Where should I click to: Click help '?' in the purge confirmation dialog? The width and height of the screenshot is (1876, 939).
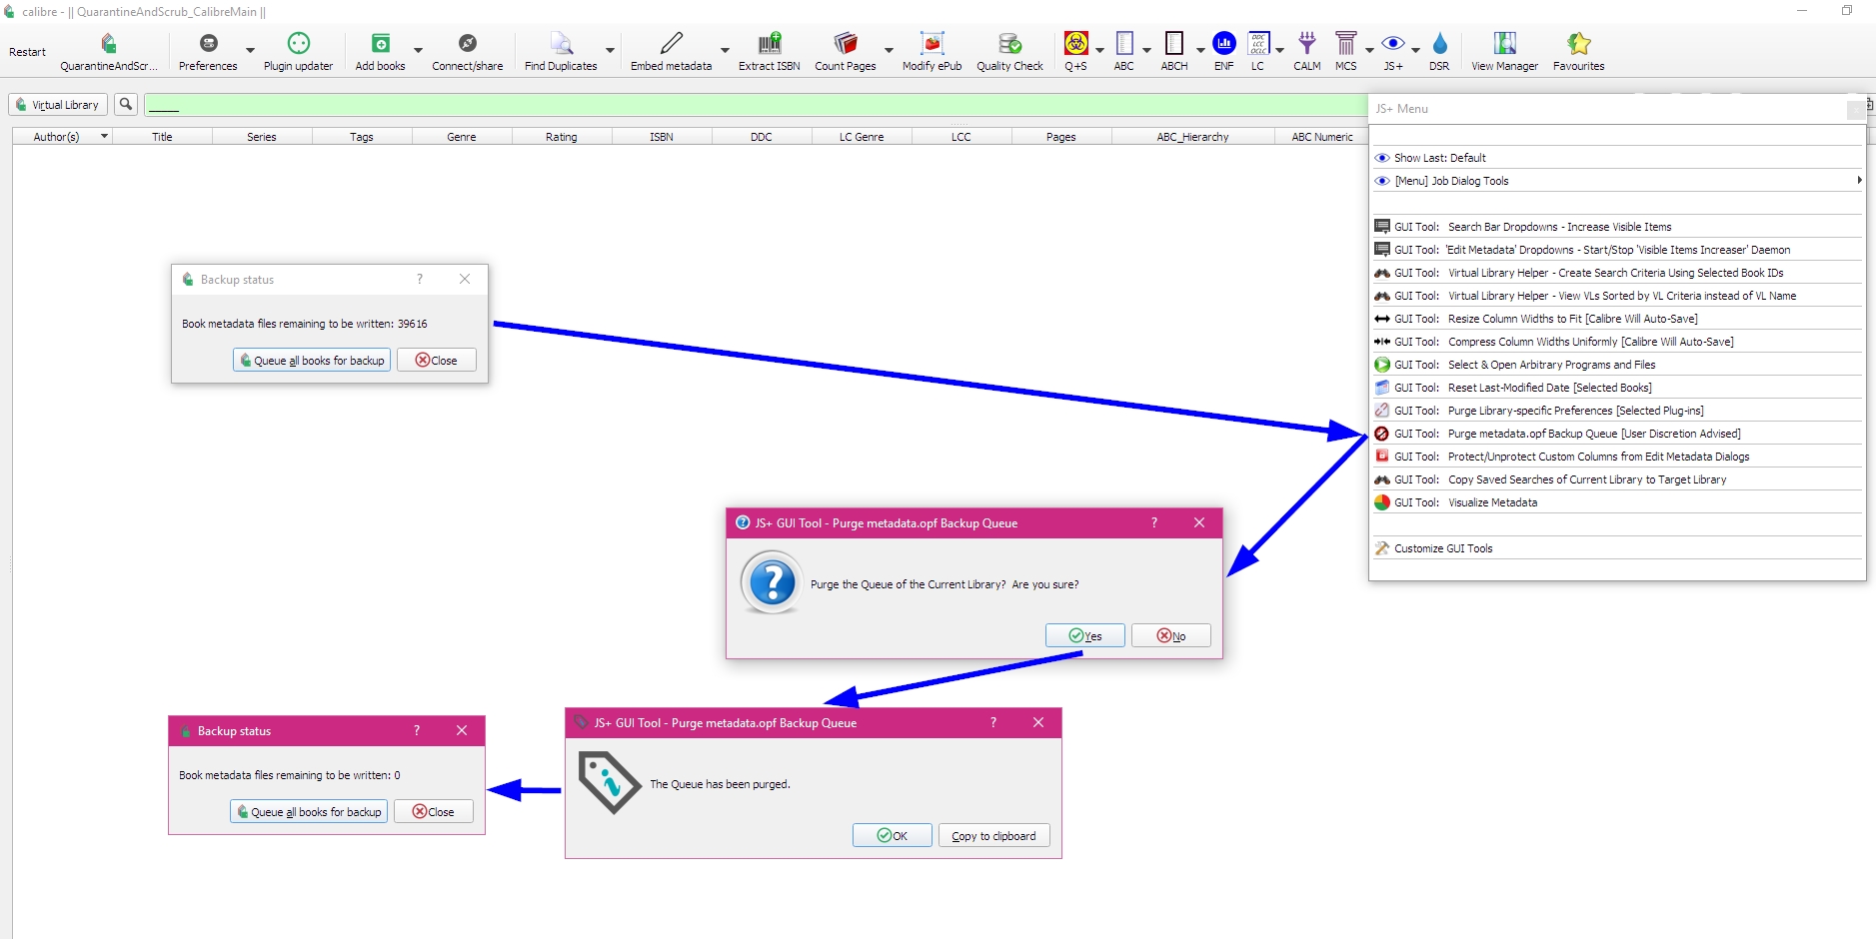[1154, 522]
